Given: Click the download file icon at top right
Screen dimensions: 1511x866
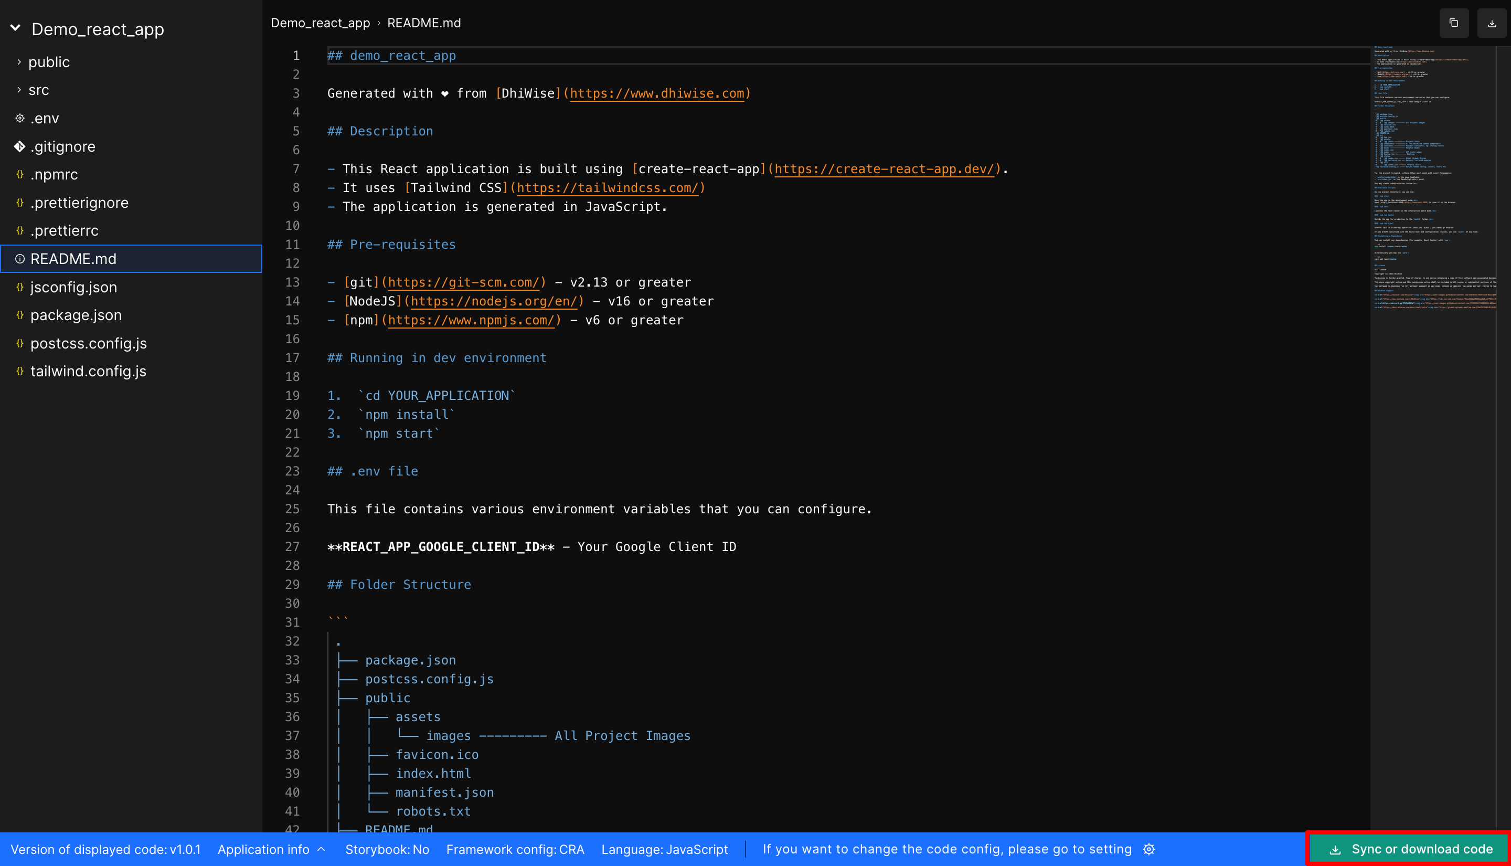Looking at the screenshot, I should click(1492, 23).
